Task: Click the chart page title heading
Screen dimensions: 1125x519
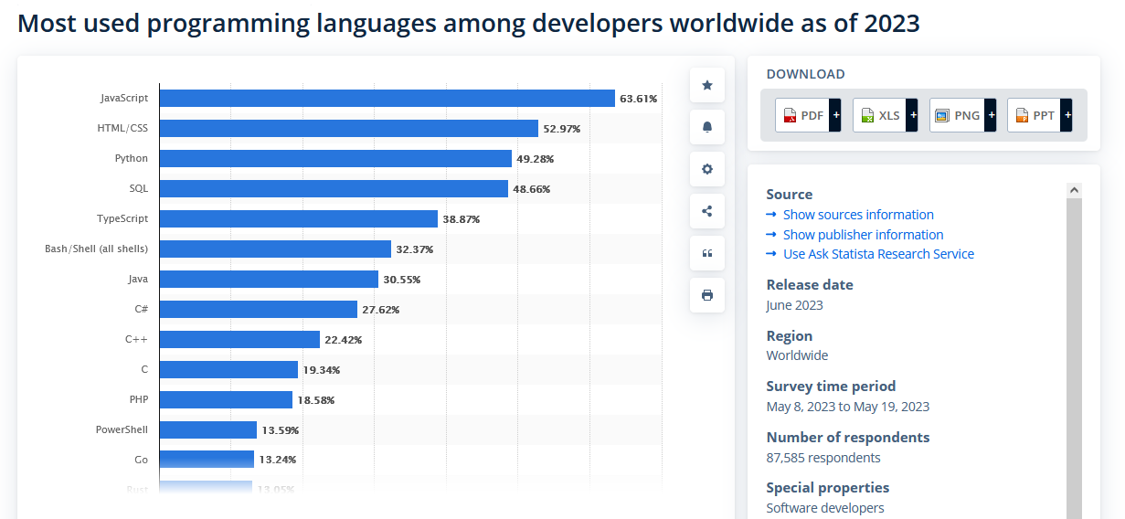Action: (469, 23)
